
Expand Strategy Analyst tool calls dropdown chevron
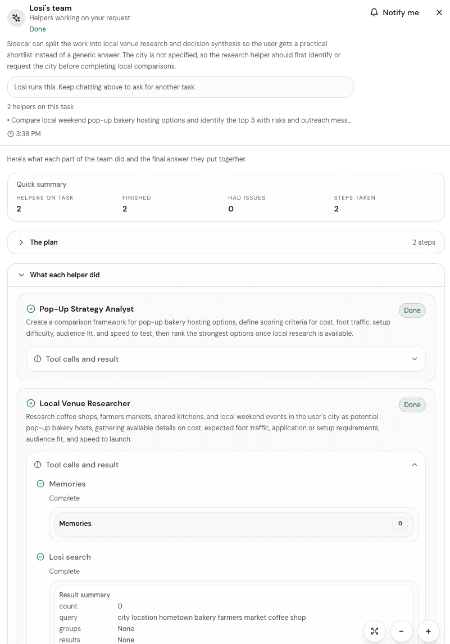(x=414, y=359)
